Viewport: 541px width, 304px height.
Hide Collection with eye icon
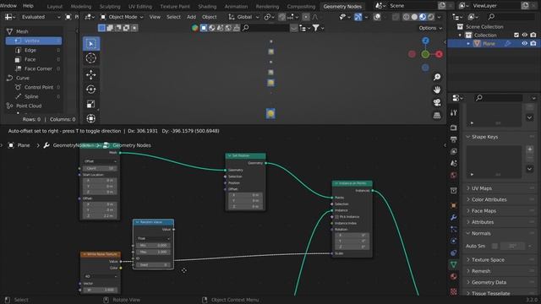524,35
